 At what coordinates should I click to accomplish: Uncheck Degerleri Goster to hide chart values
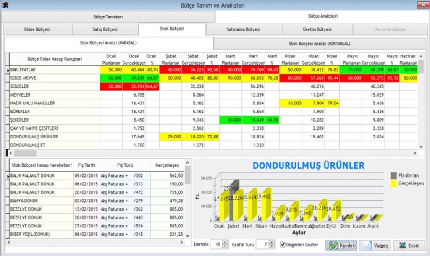[x=283, y=245]
